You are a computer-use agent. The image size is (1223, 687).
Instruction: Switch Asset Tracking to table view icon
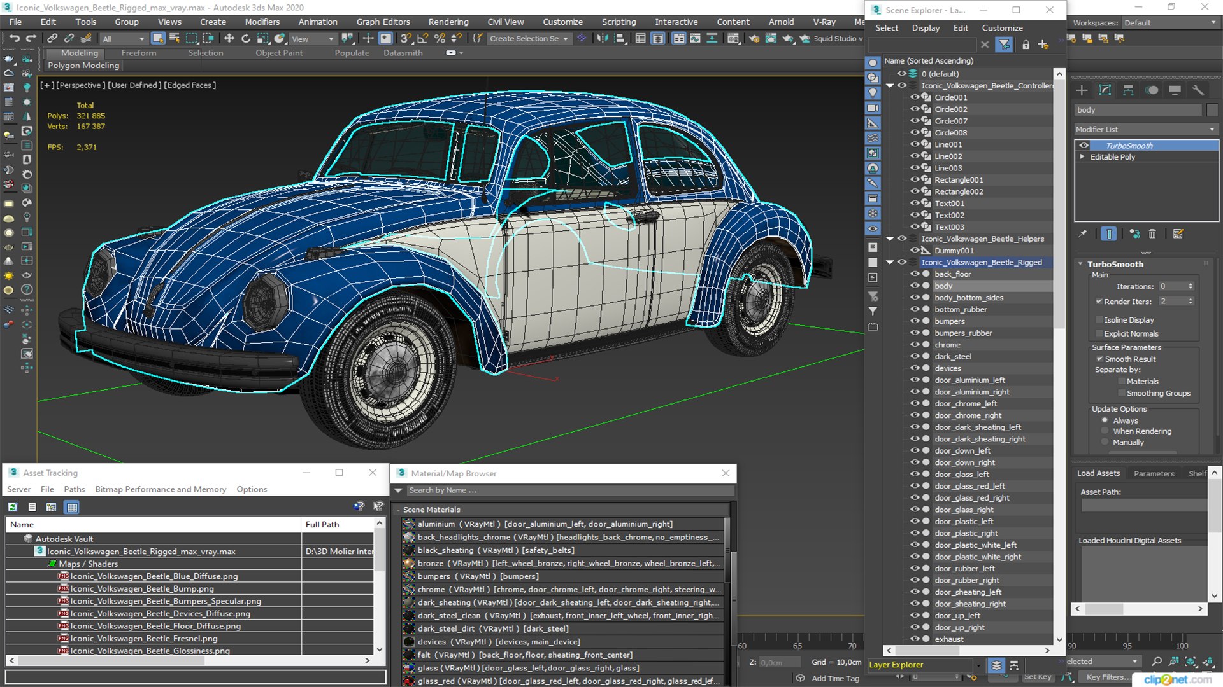coord(72,507)
